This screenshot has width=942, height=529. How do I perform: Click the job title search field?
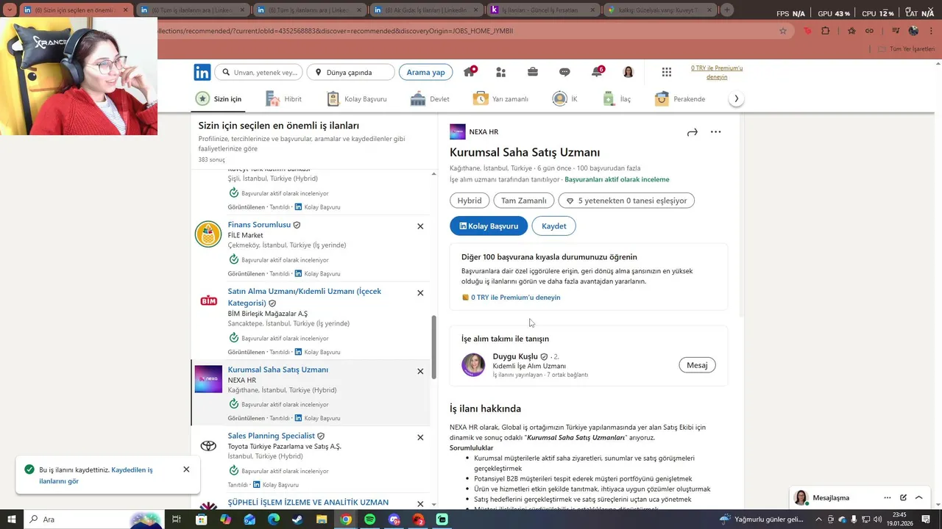[x=258, y=72]
